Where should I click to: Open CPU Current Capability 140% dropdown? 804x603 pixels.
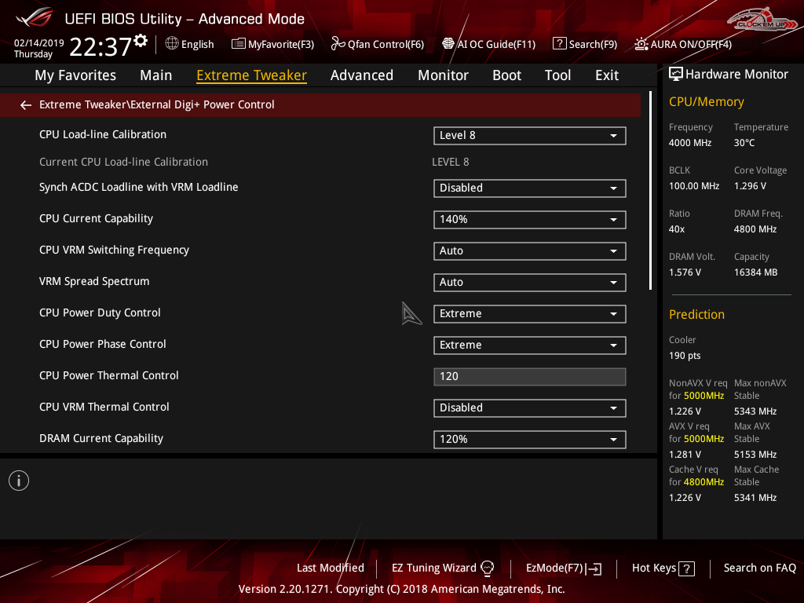(x=529, y=220)
